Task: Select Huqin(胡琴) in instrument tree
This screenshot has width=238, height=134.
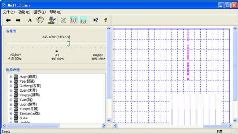Action: pos(28,77)
